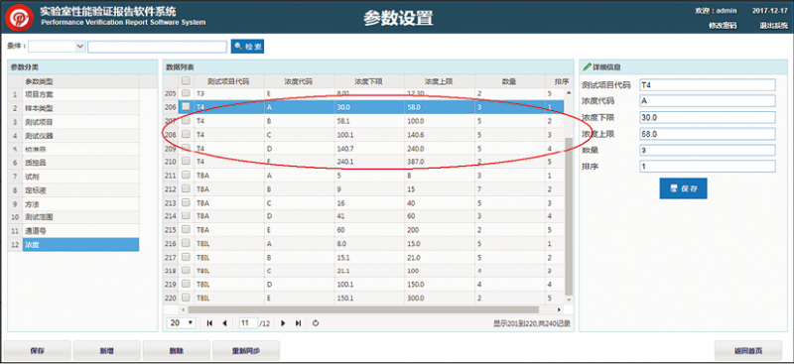This screenshot has width=794, height=364.
Task: Select 测试仪器 in parameter category list
Action: pos(80,136)
